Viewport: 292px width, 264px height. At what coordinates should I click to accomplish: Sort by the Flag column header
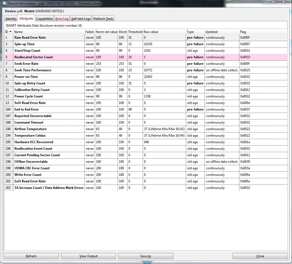263,32
